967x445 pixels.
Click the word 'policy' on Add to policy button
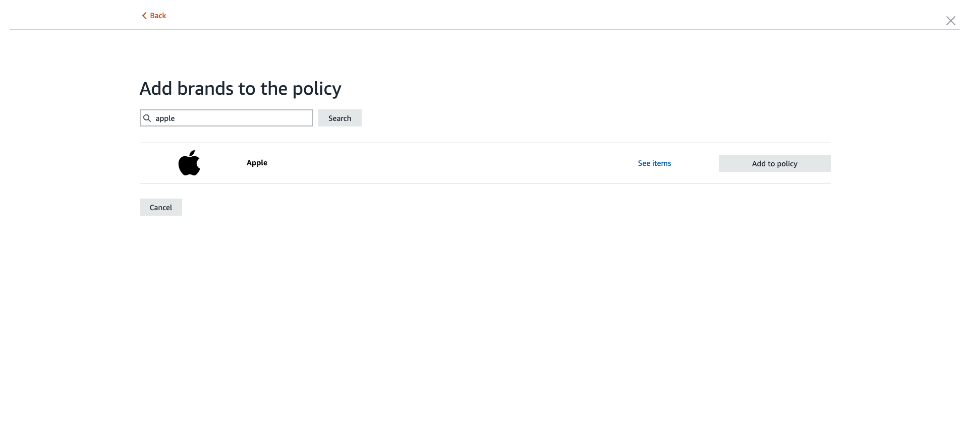point(787,164)
